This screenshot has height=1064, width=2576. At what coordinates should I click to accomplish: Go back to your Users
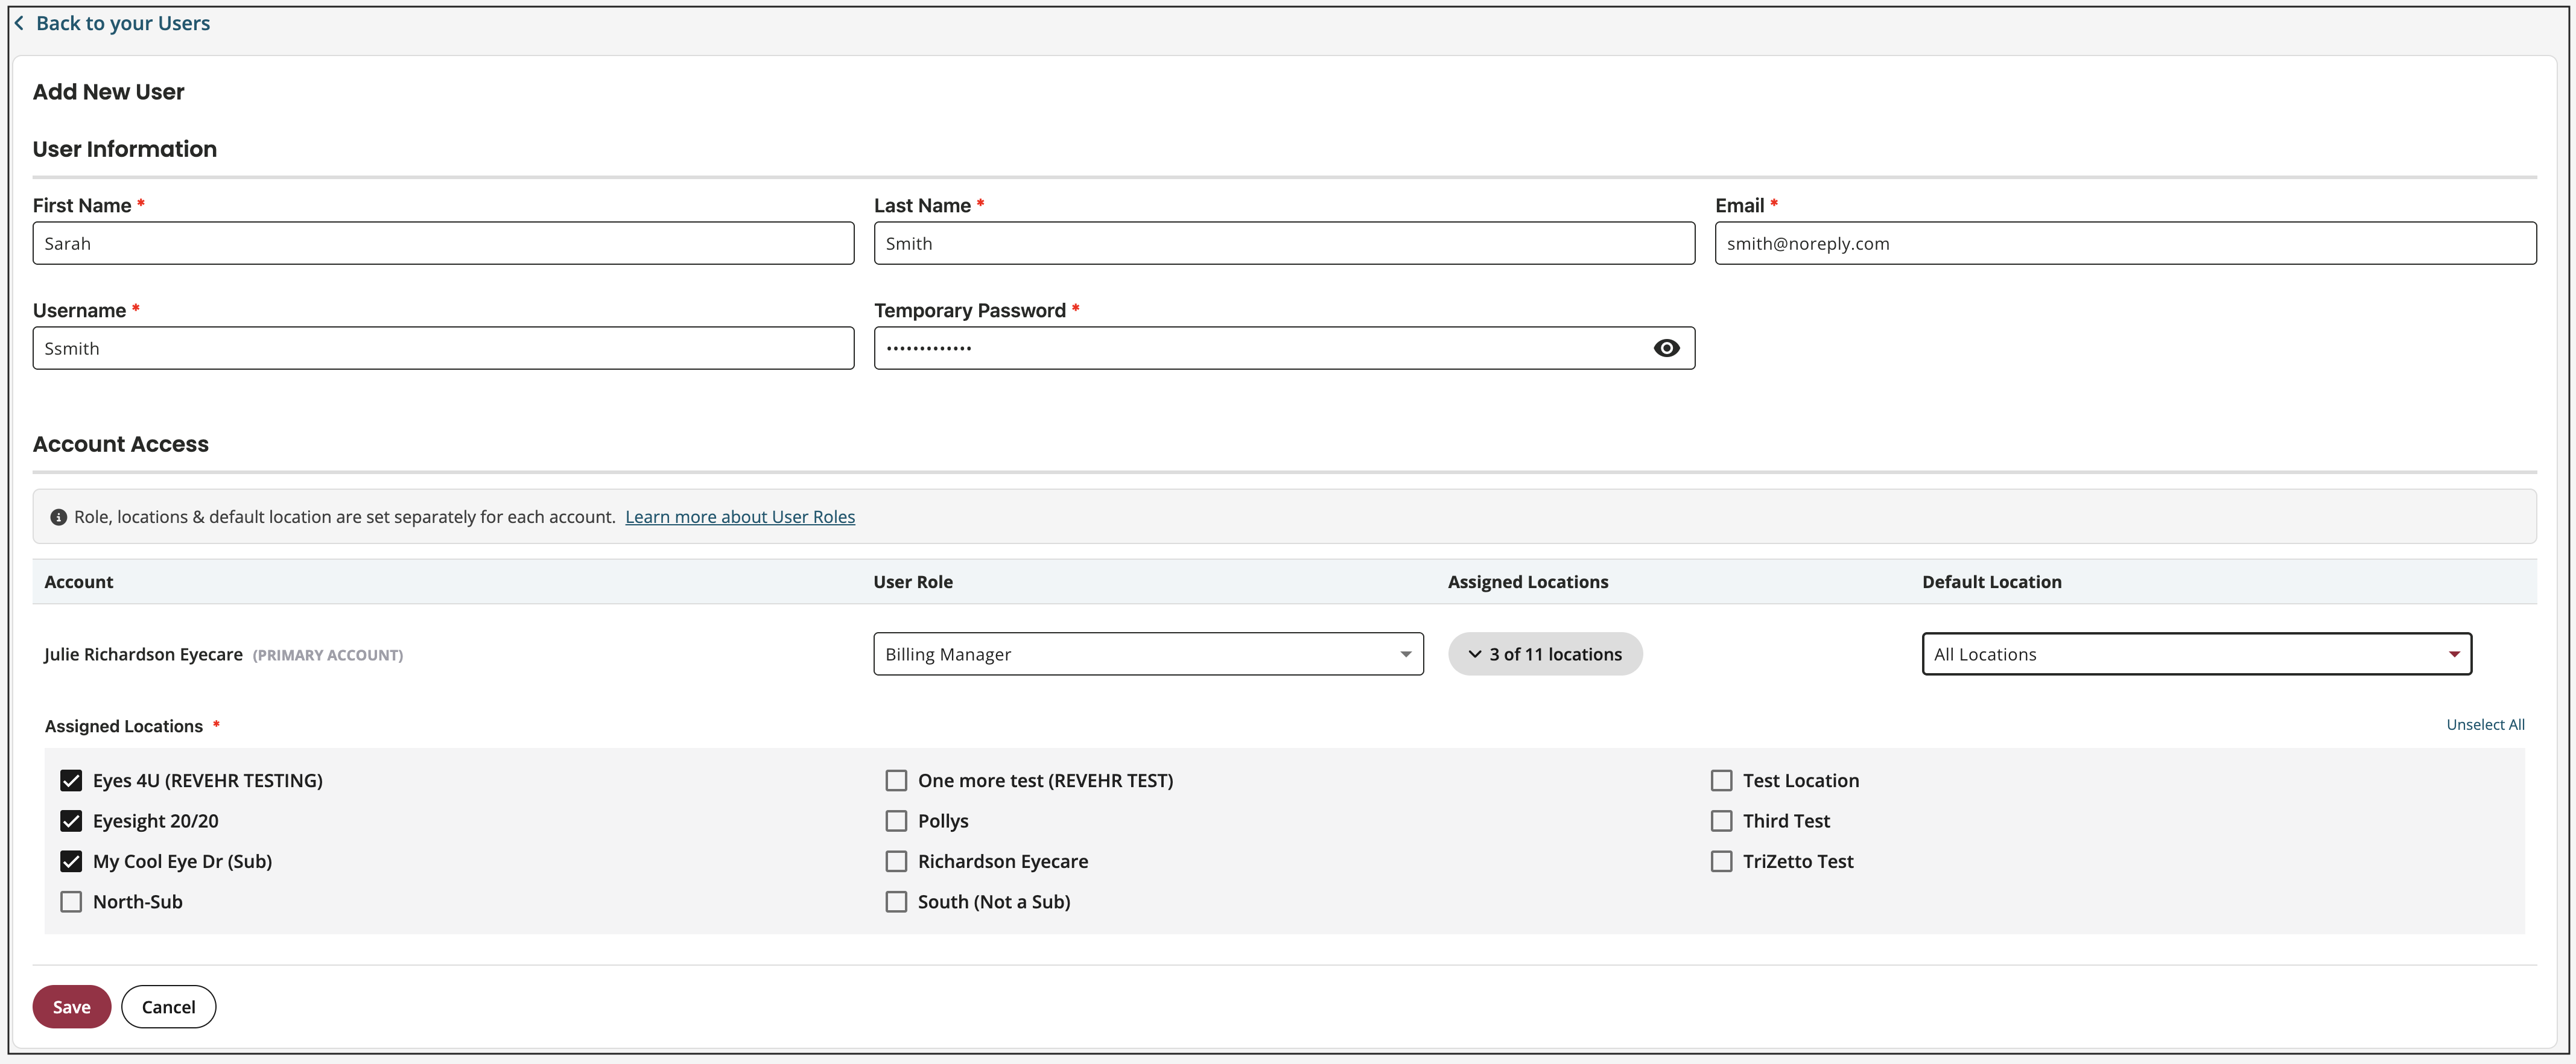tap(123, 23)
